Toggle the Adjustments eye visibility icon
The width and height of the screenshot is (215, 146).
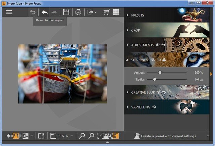(158, 45)
